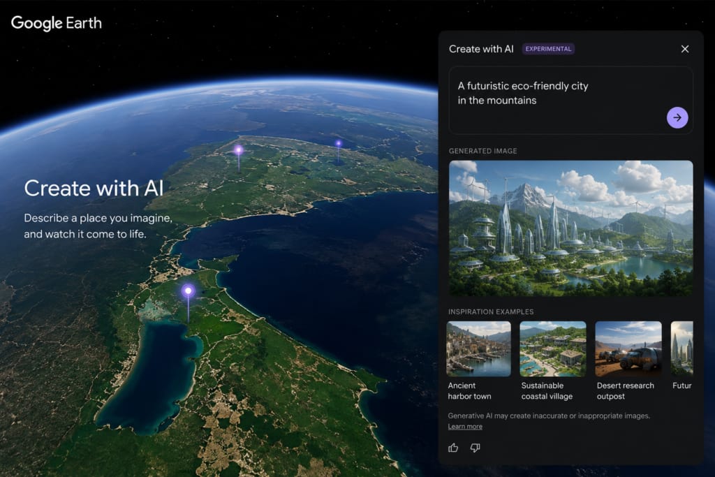Click the 'Sustainable coastal village' caption

pos(547,391)
